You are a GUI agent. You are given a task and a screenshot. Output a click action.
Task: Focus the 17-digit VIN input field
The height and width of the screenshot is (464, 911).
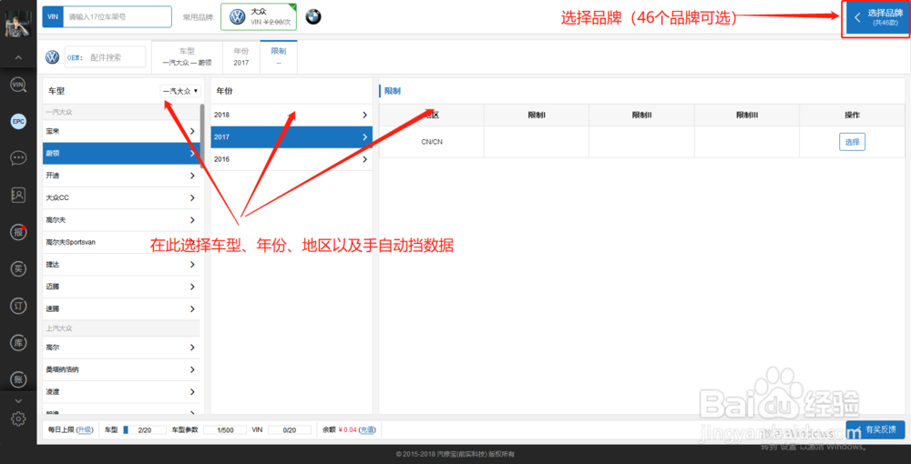click(x=117, y=16)
